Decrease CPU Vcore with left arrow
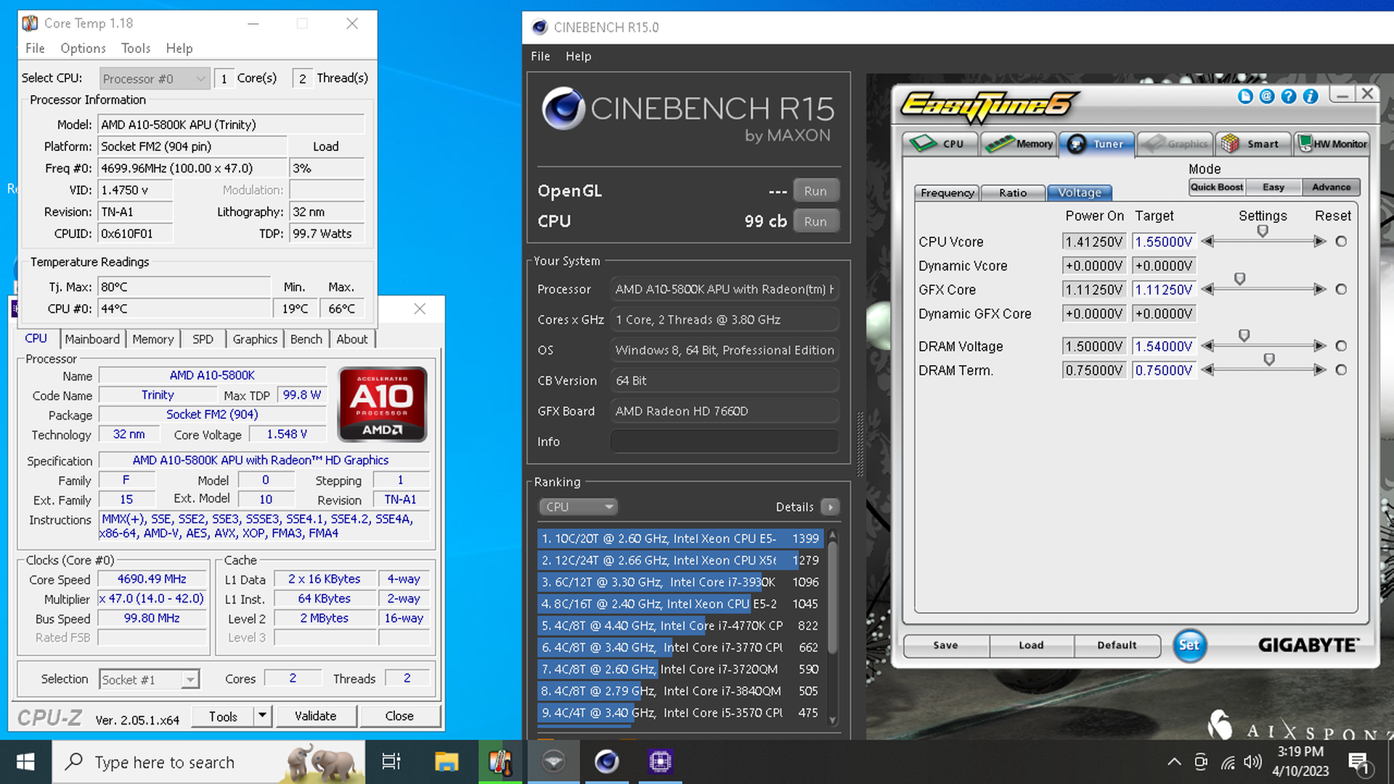 pyautogui.click(x=1208, y=242)
